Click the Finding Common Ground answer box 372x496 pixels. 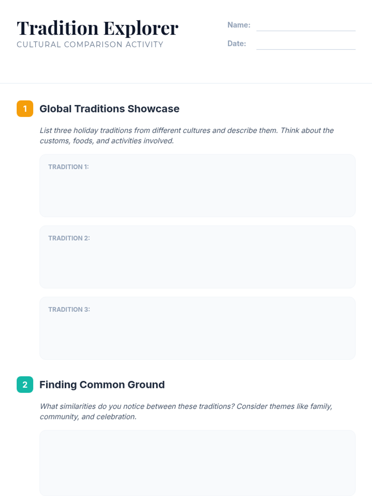click(197, 463)
